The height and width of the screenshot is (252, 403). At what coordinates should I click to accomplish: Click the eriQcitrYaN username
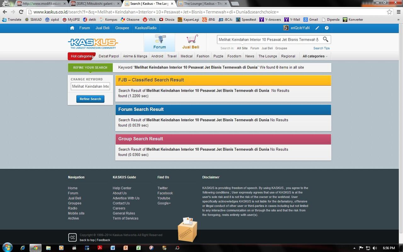click(300, 28)
